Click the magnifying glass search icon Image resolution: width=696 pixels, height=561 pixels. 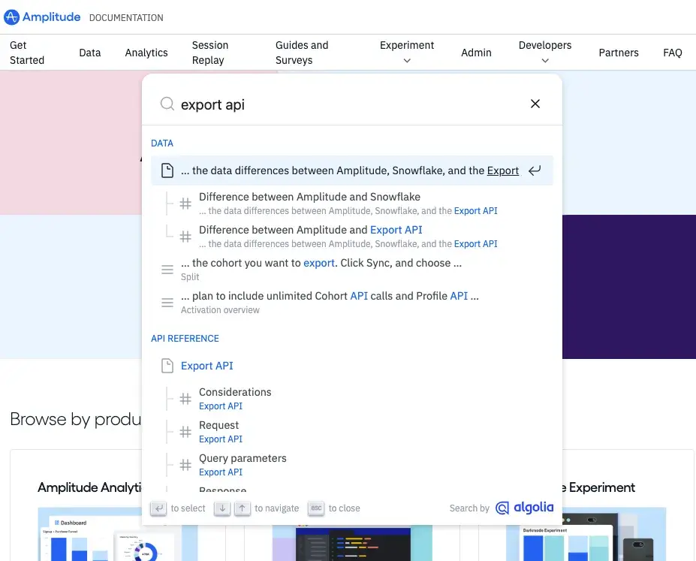(167, 103)
